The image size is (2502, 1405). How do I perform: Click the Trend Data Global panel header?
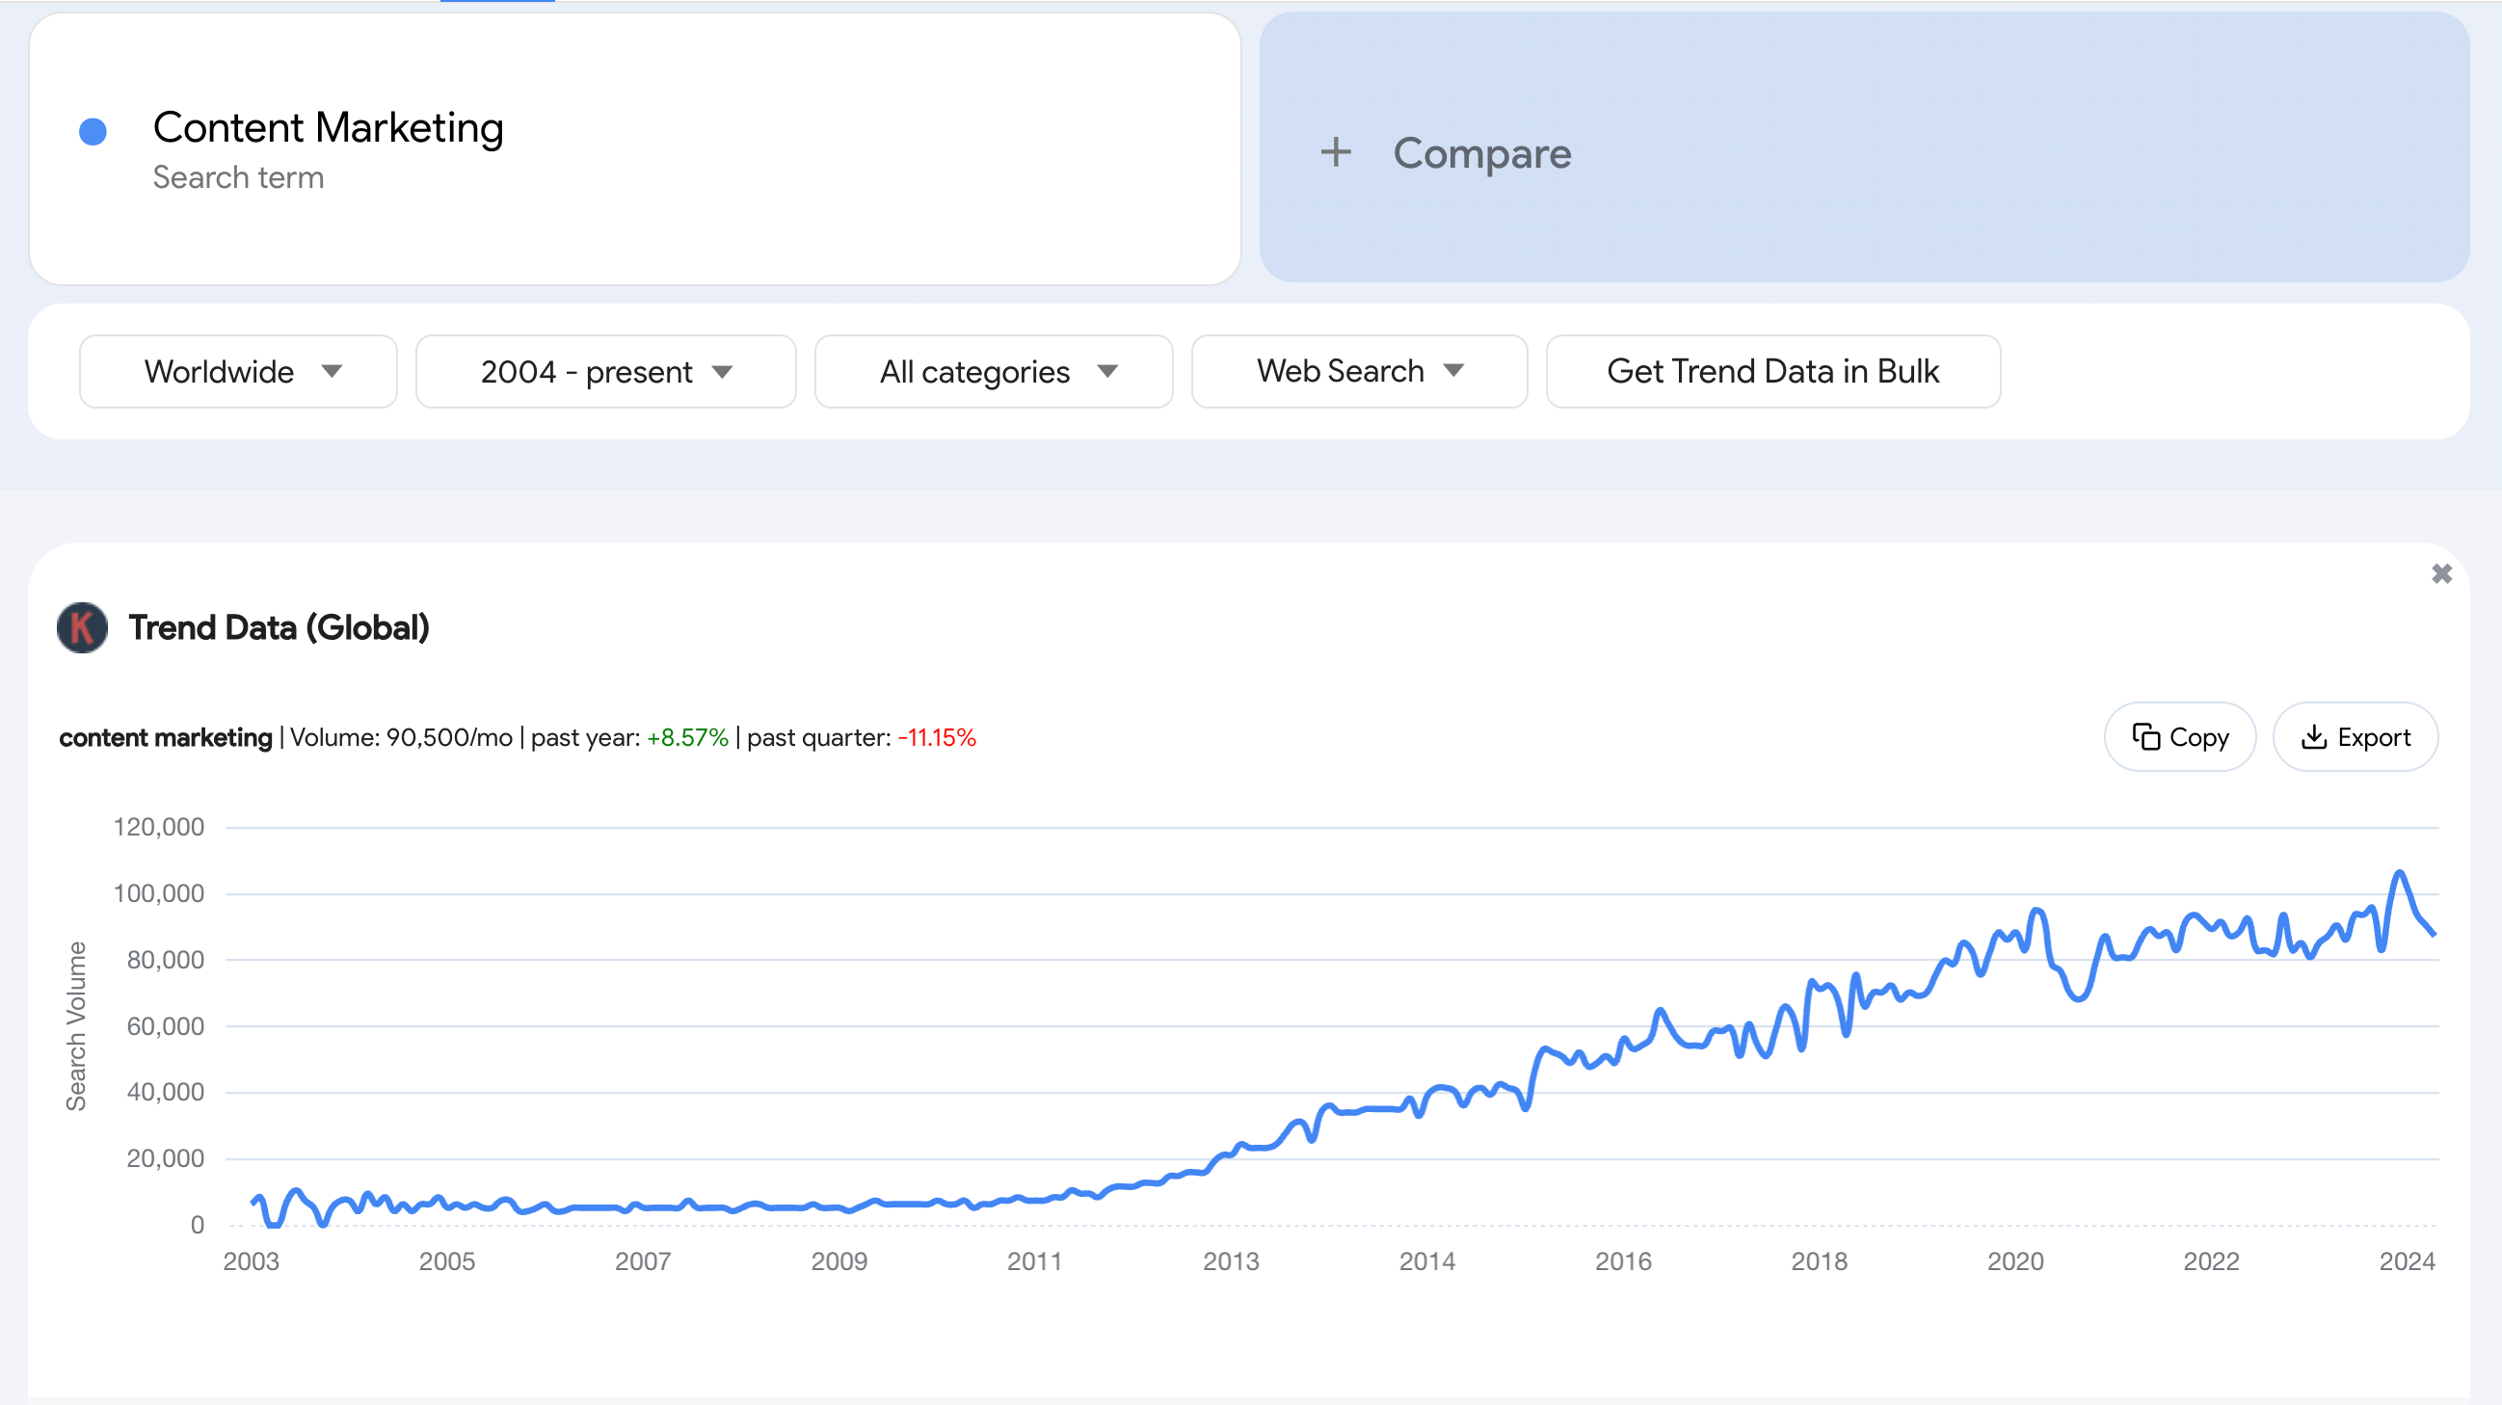point(279,627)
